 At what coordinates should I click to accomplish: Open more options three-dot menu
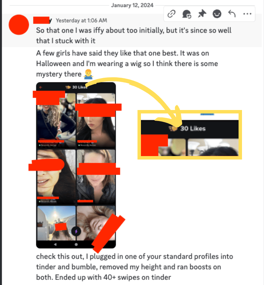247,14
